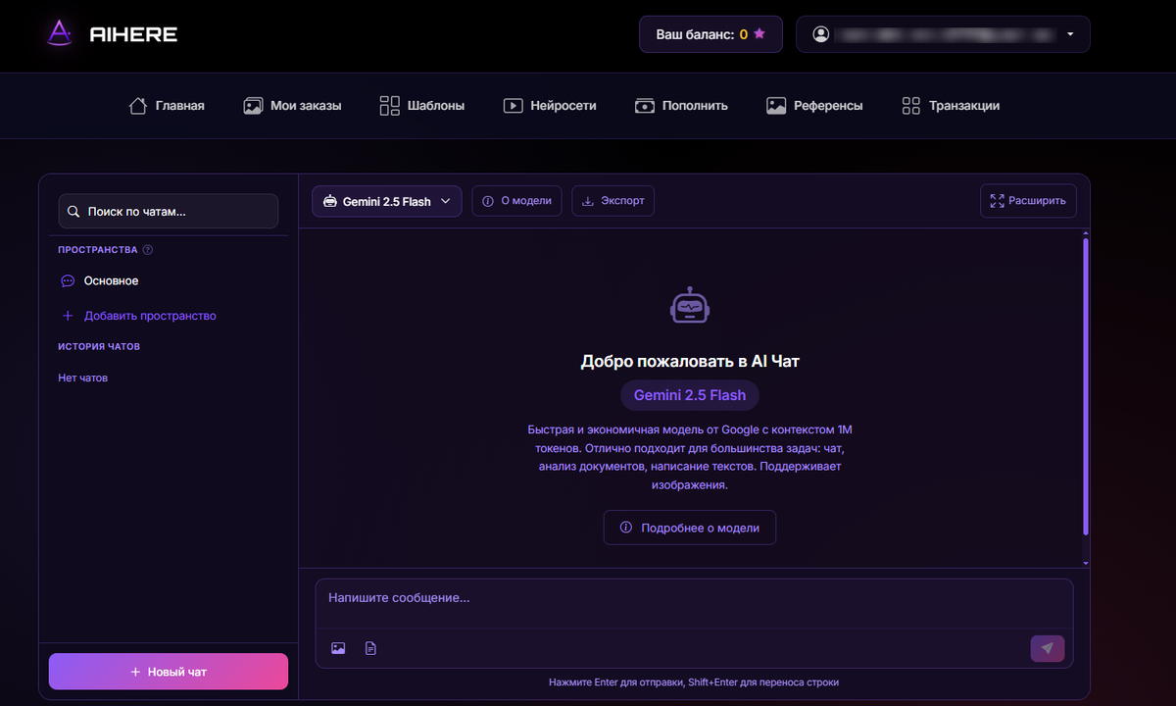This screenshot has width=1176, height=706.
Task: Open О модели info button
Action: (x=517, y=200)
